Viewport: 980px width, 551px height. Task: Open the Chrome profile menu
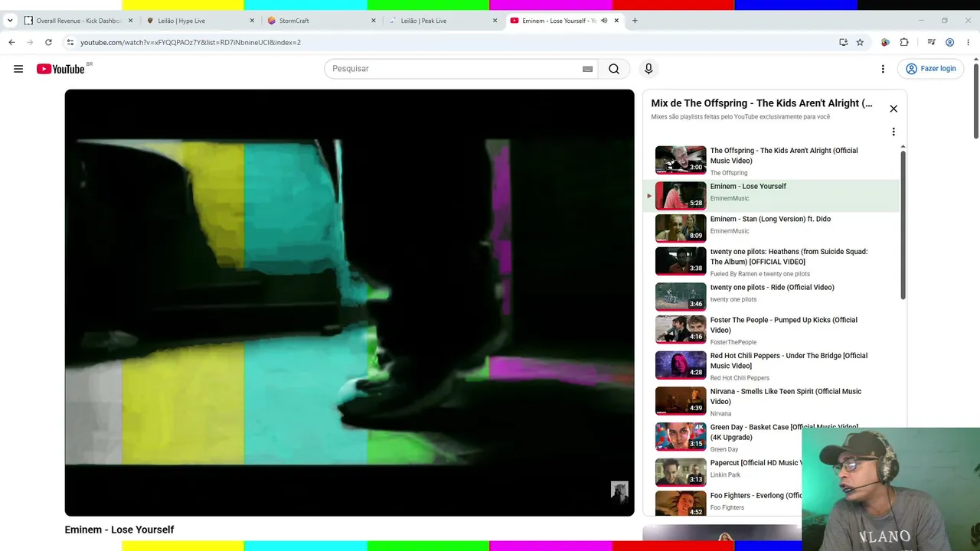pyautogui.click(x=950, y=42)
